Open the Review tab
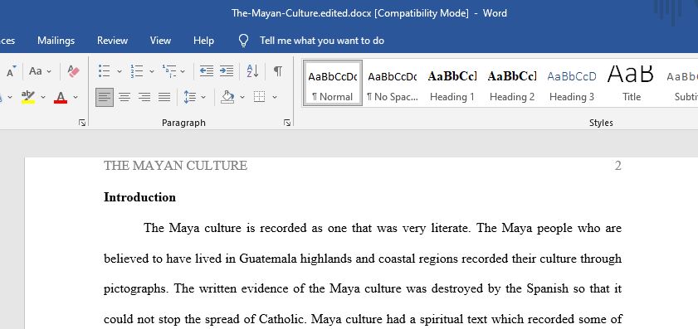Screen dimensions: 698x329 coord(112,41)
